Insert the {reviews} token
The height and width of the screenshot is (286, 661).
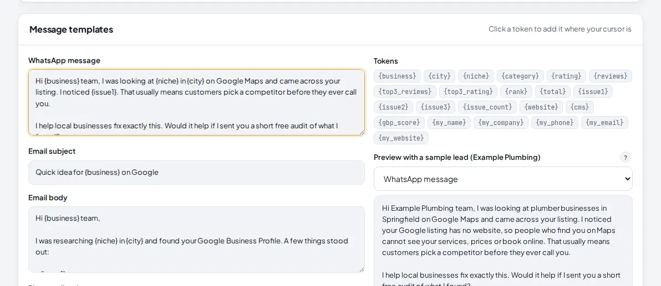pyautogui.click(x=611, y=76)
